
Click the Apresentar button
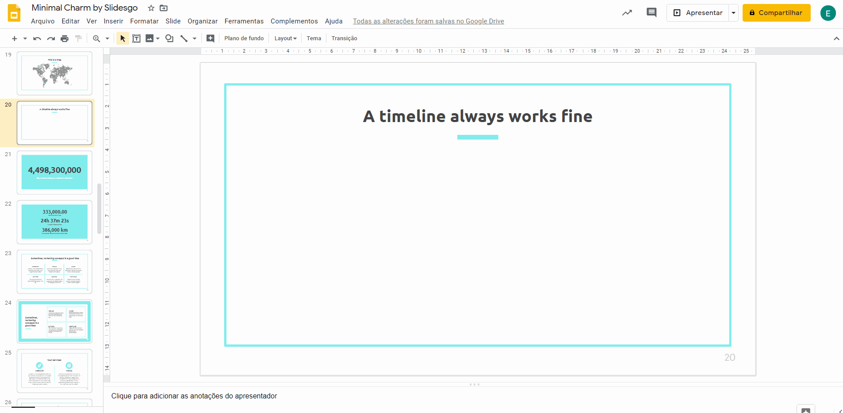[x=698, y=13]
